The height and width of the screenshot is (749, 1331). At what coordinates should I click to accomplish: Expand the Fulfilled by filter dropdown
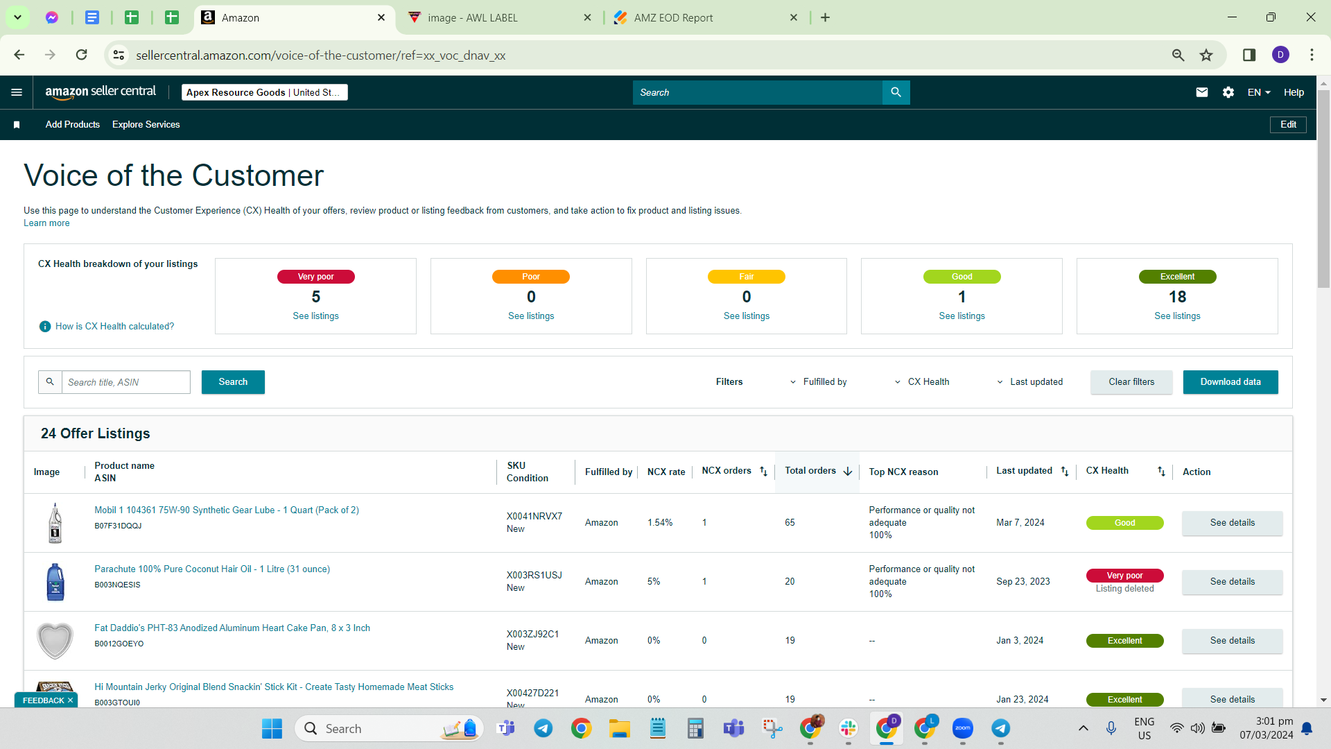[819, 382]
